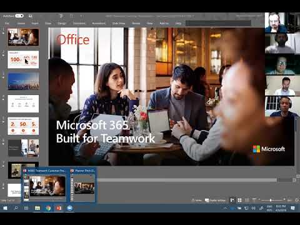Select the blue crowd slide thumbnail
The width and height of the screenshot is (300, 225).
[x=23, y=81]
